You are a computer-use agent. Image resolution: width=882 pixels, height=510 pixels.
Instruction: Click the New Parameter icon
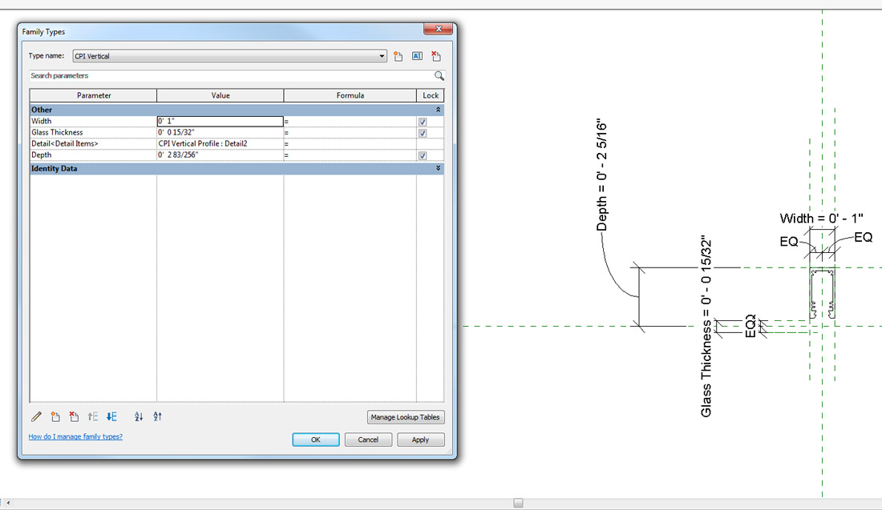[55, 416]
